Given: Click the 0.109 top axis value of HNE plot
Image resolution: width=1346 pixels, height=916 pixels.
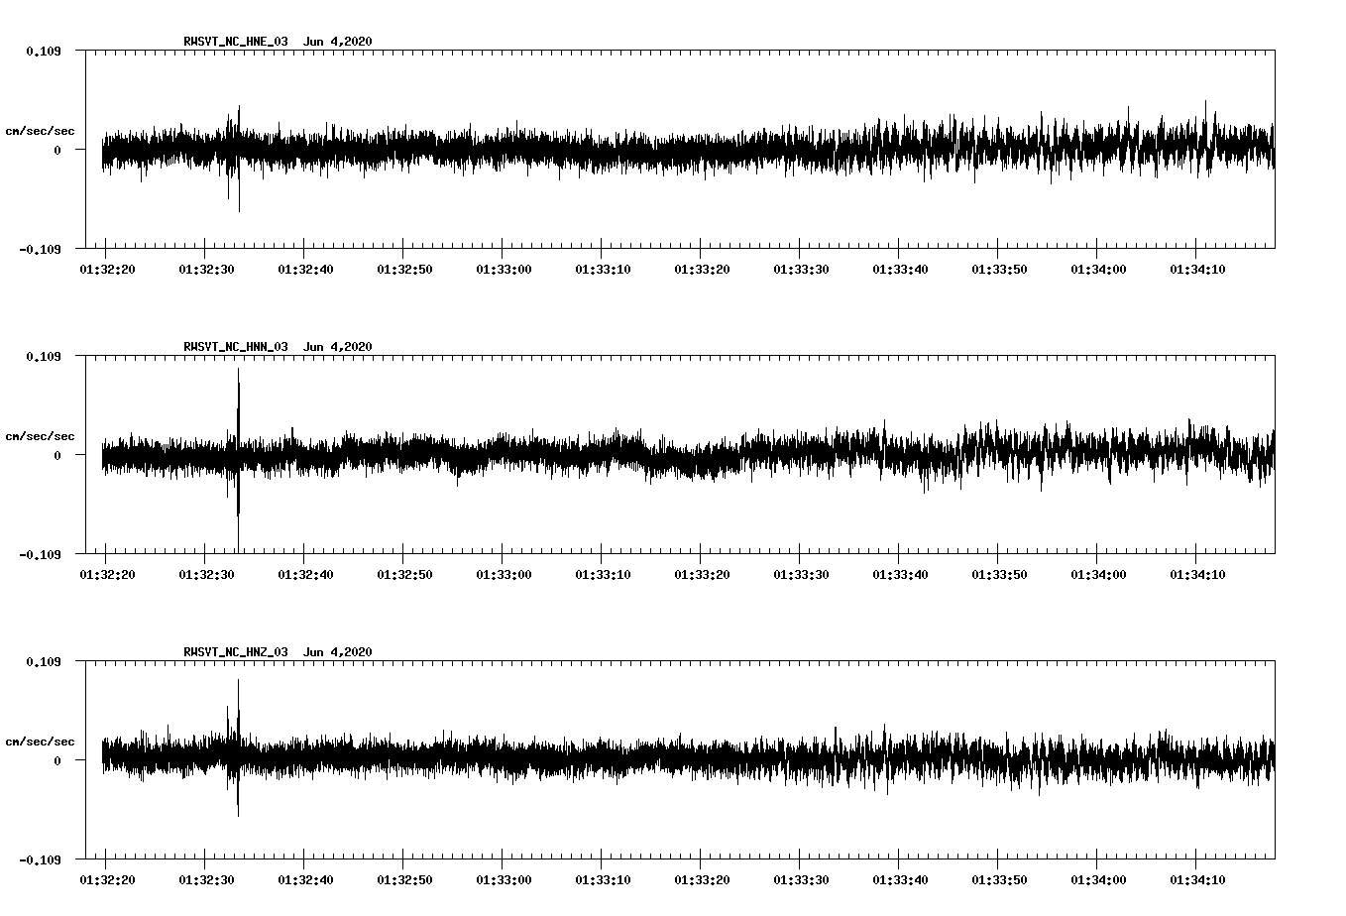Looking at the screenshot, I should pos(43,51).
